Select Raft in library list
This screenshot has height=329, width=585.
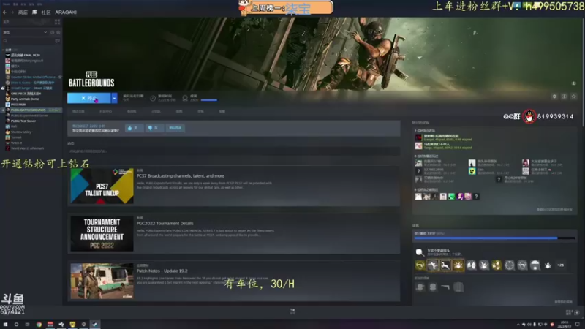coord(11,126)
